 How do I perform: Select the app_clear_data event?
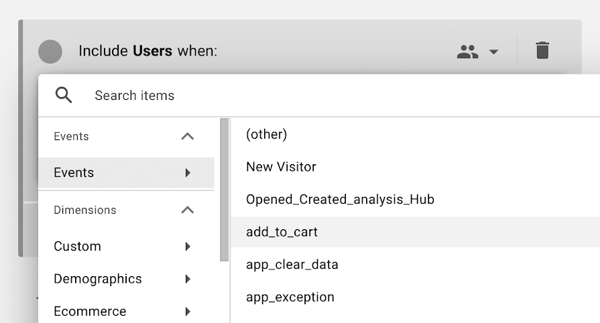415,265
